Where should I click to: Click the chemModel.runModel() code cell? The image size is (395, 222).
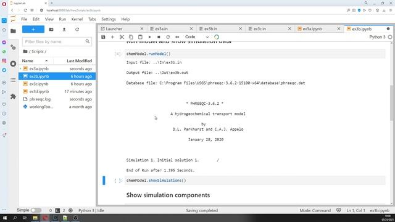point(255,54)
